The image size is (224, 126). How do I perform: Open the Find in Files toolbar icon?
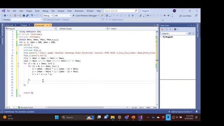[x=102, y=15]
